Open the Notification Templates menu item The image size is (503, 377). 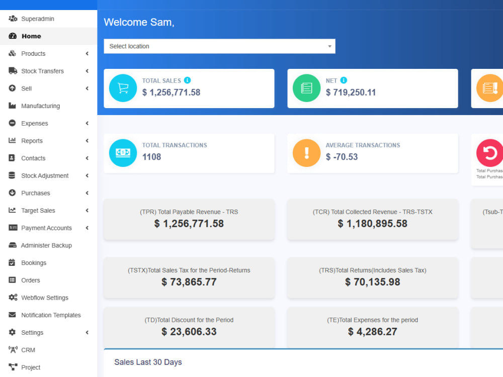pos(48,315)
